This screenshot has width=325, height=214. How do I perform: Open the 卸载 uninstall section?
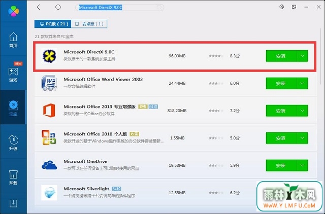(13, 177)
